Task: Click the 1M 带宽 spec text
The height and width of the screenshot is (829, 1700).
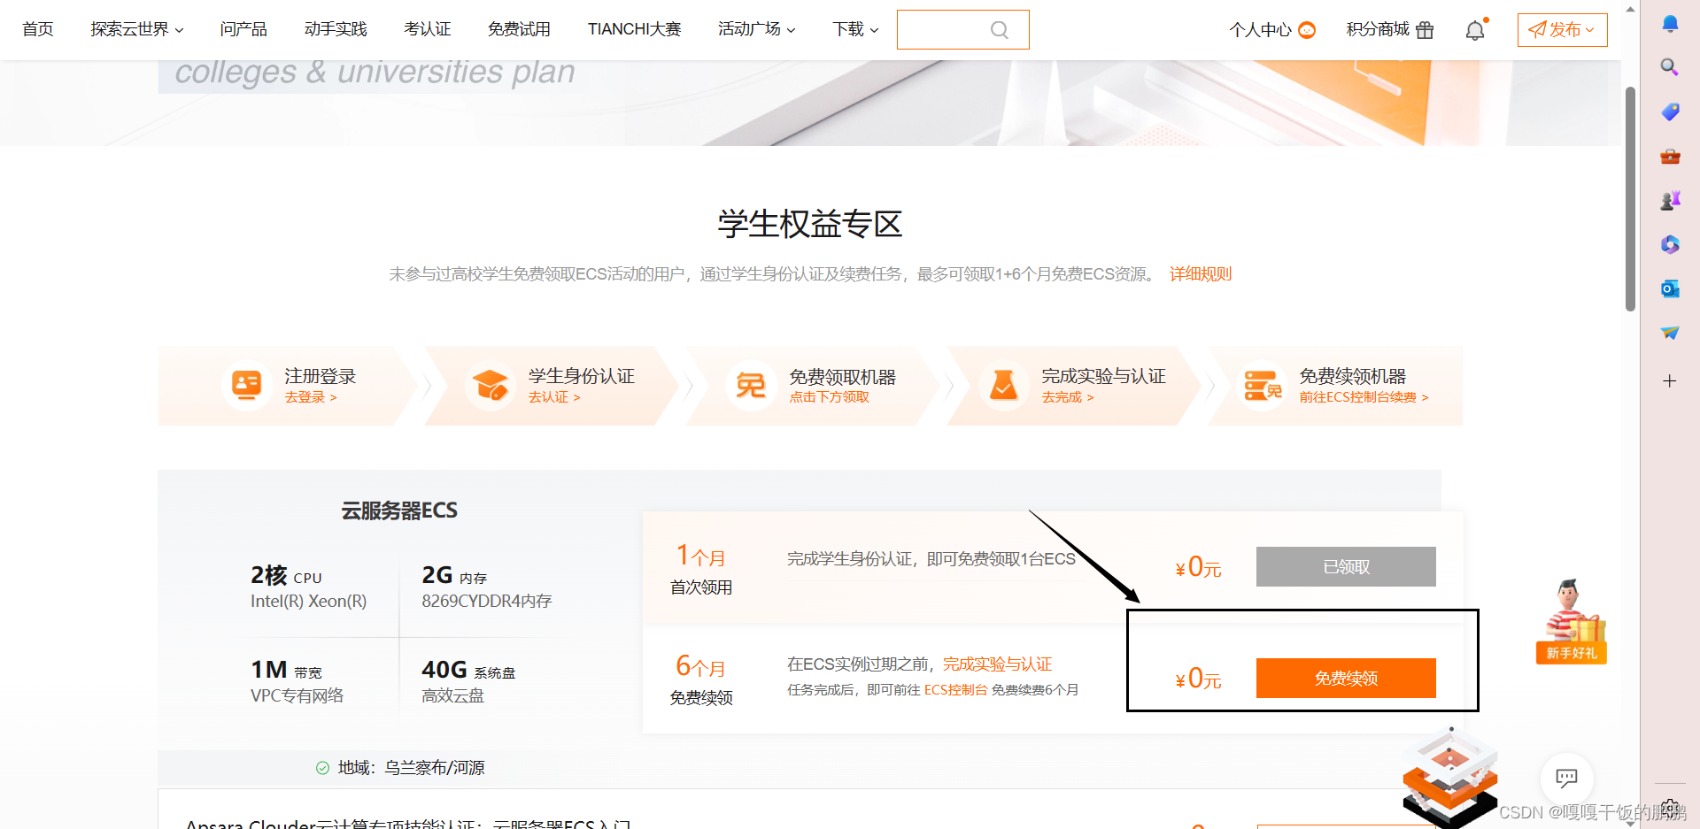Action: [x=287, y=671]
